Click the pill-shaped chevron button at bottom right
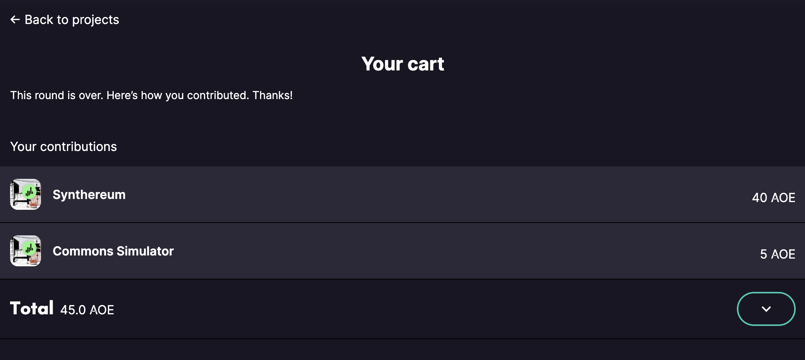Screen dimensions: 805x360 (x=766, y=309)
